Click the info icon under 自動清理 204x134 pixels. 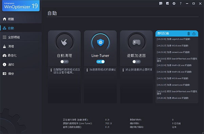[x=51, y=70]
